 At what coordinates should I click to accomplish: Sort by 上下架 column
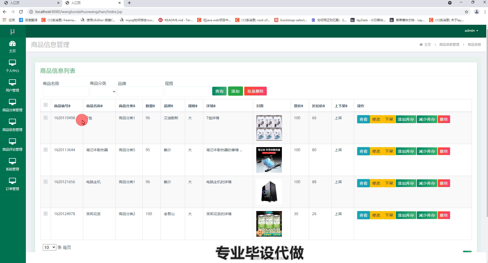click(x=341, y=106)
